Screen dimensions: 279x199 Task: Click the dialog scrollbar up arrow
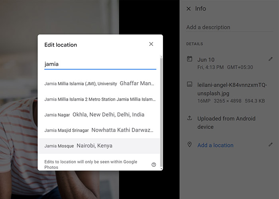[161, 57]
